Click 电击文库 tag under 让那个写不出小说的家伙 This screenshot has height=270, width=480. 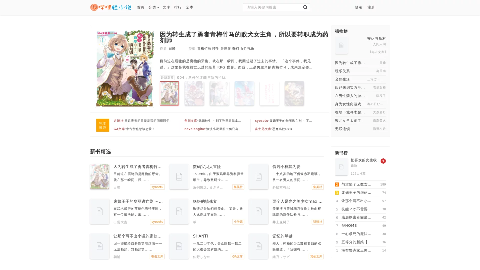click(x=157, y=256)
